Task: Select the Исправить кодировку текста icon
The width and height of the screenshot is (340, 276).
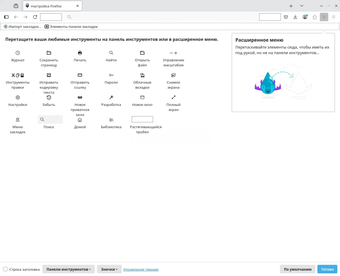Action: [49, 75]
